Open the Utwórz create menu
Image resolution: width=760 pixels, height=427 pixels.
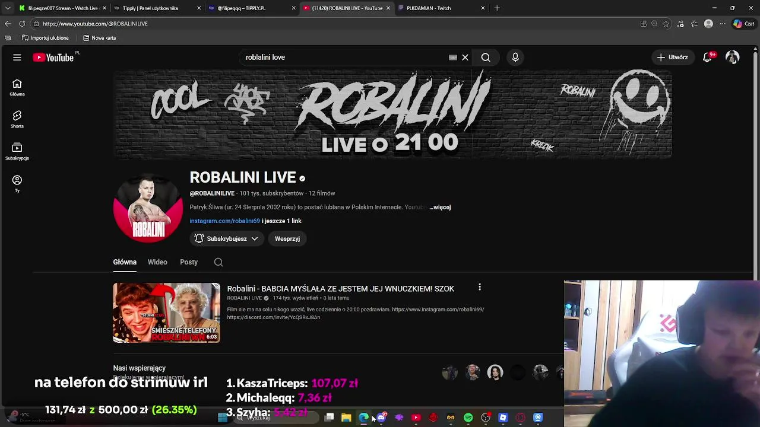click(x=673, y=58)
